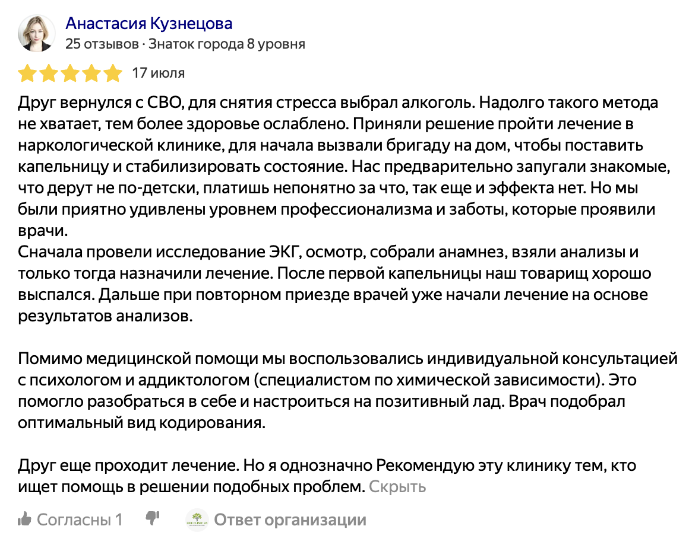Expand the "Ответ организации" reply
Screen dimensions: 689x542
point(290,520)
